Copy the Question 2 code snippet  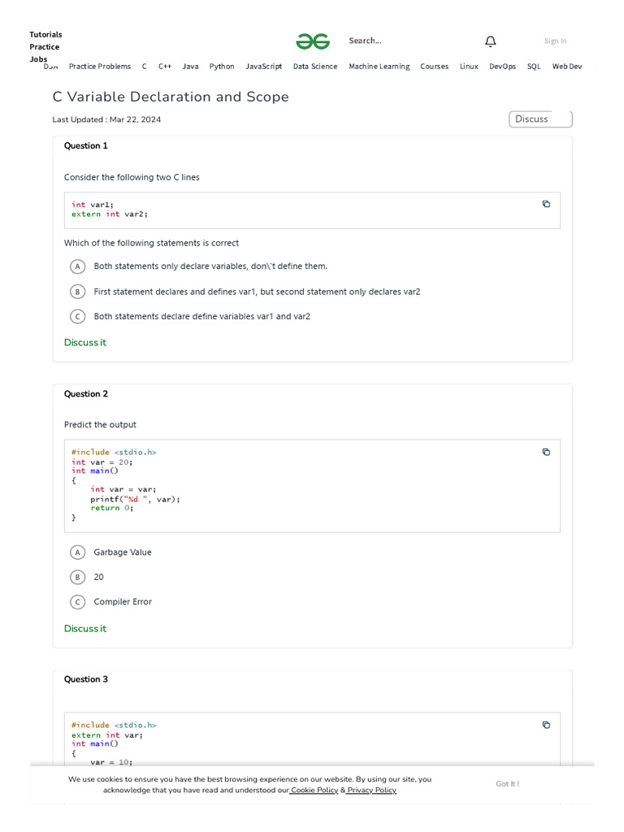coord(546,452)
